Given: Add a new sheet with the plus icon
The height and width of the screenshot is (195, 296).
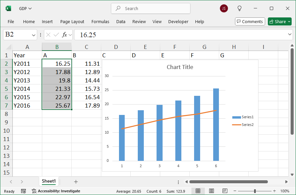Looking at the screenshot, I should click(76, 181).
